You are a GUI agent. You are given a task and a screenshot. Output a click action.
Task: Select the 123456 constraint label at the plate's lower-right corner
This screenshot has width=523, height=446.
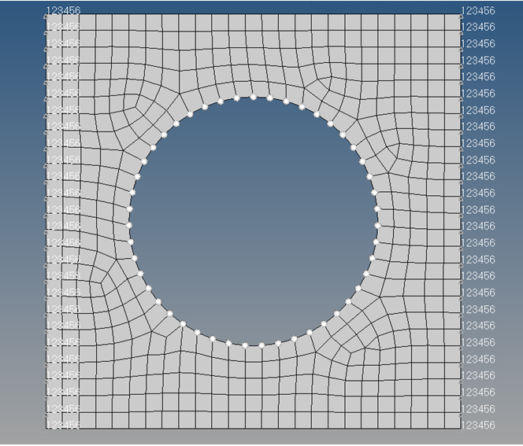478,425
